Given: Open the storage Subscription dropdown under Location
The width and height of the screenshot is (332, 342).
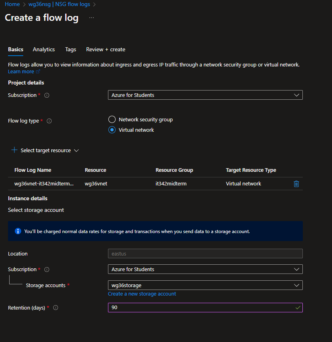Looking at the screenshot, I should coord(205,269).
